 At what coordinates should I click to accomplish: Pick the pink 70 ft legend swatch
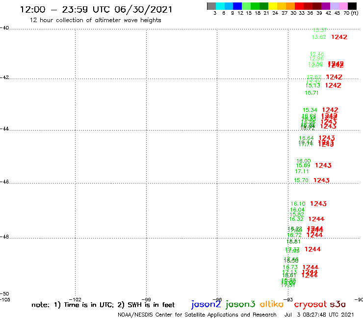pyautogui.click(x=343, y=6)
